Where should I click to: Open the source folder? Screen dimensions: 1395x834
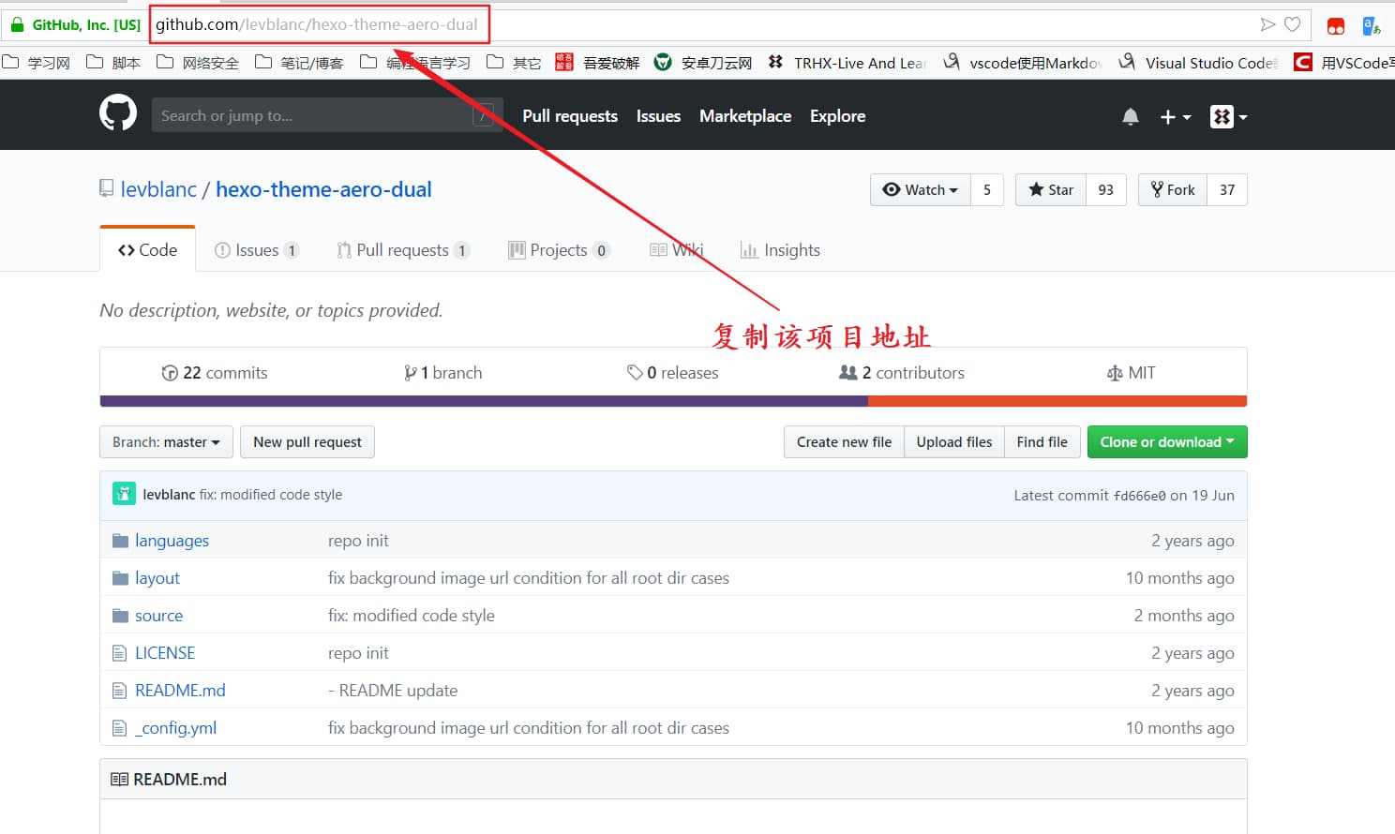[158, 616]
